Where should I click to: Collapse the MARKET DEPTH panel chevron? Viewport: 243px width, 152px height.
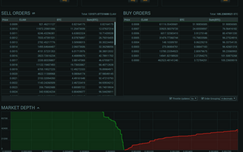point(38,108)
